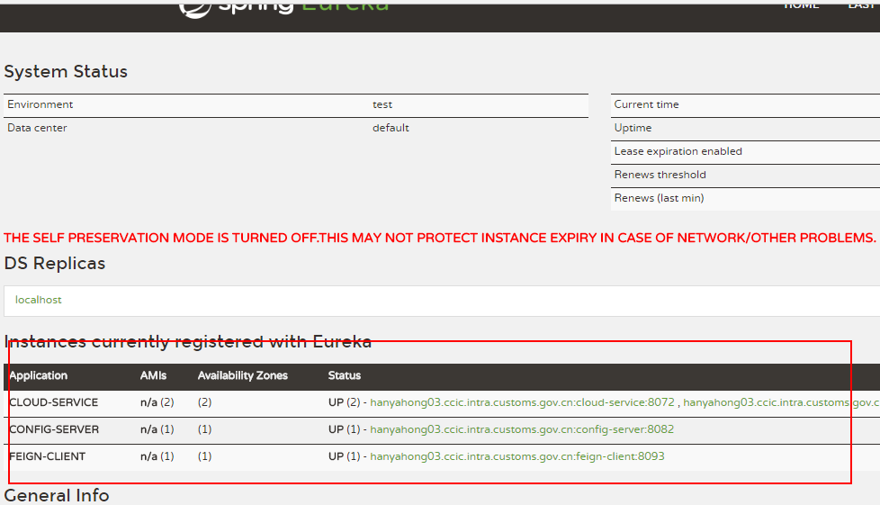This screenshot has width=880, height=505.
Task: Click the red self preservation warning
Action: 440,239
